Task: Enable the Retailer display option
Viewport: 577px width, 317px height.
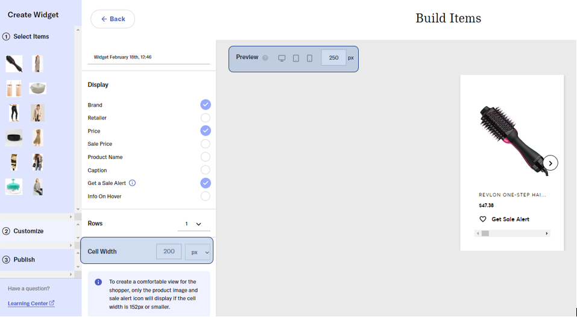Action: click(206, 118)
